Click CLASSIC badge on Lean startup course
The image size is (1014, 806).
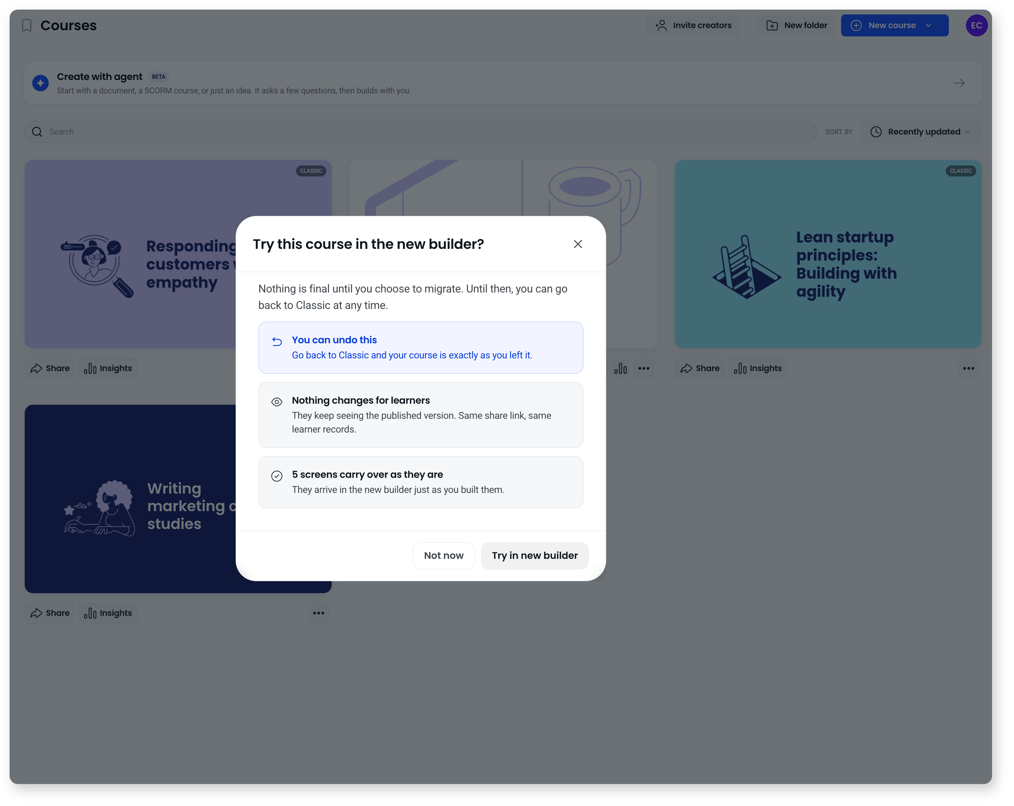[x=960, y=171]
